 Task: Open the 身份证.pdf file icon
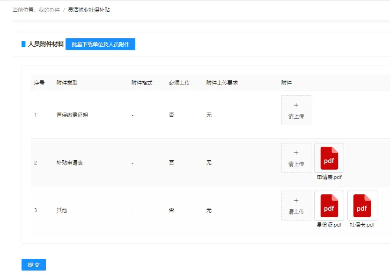329,206
